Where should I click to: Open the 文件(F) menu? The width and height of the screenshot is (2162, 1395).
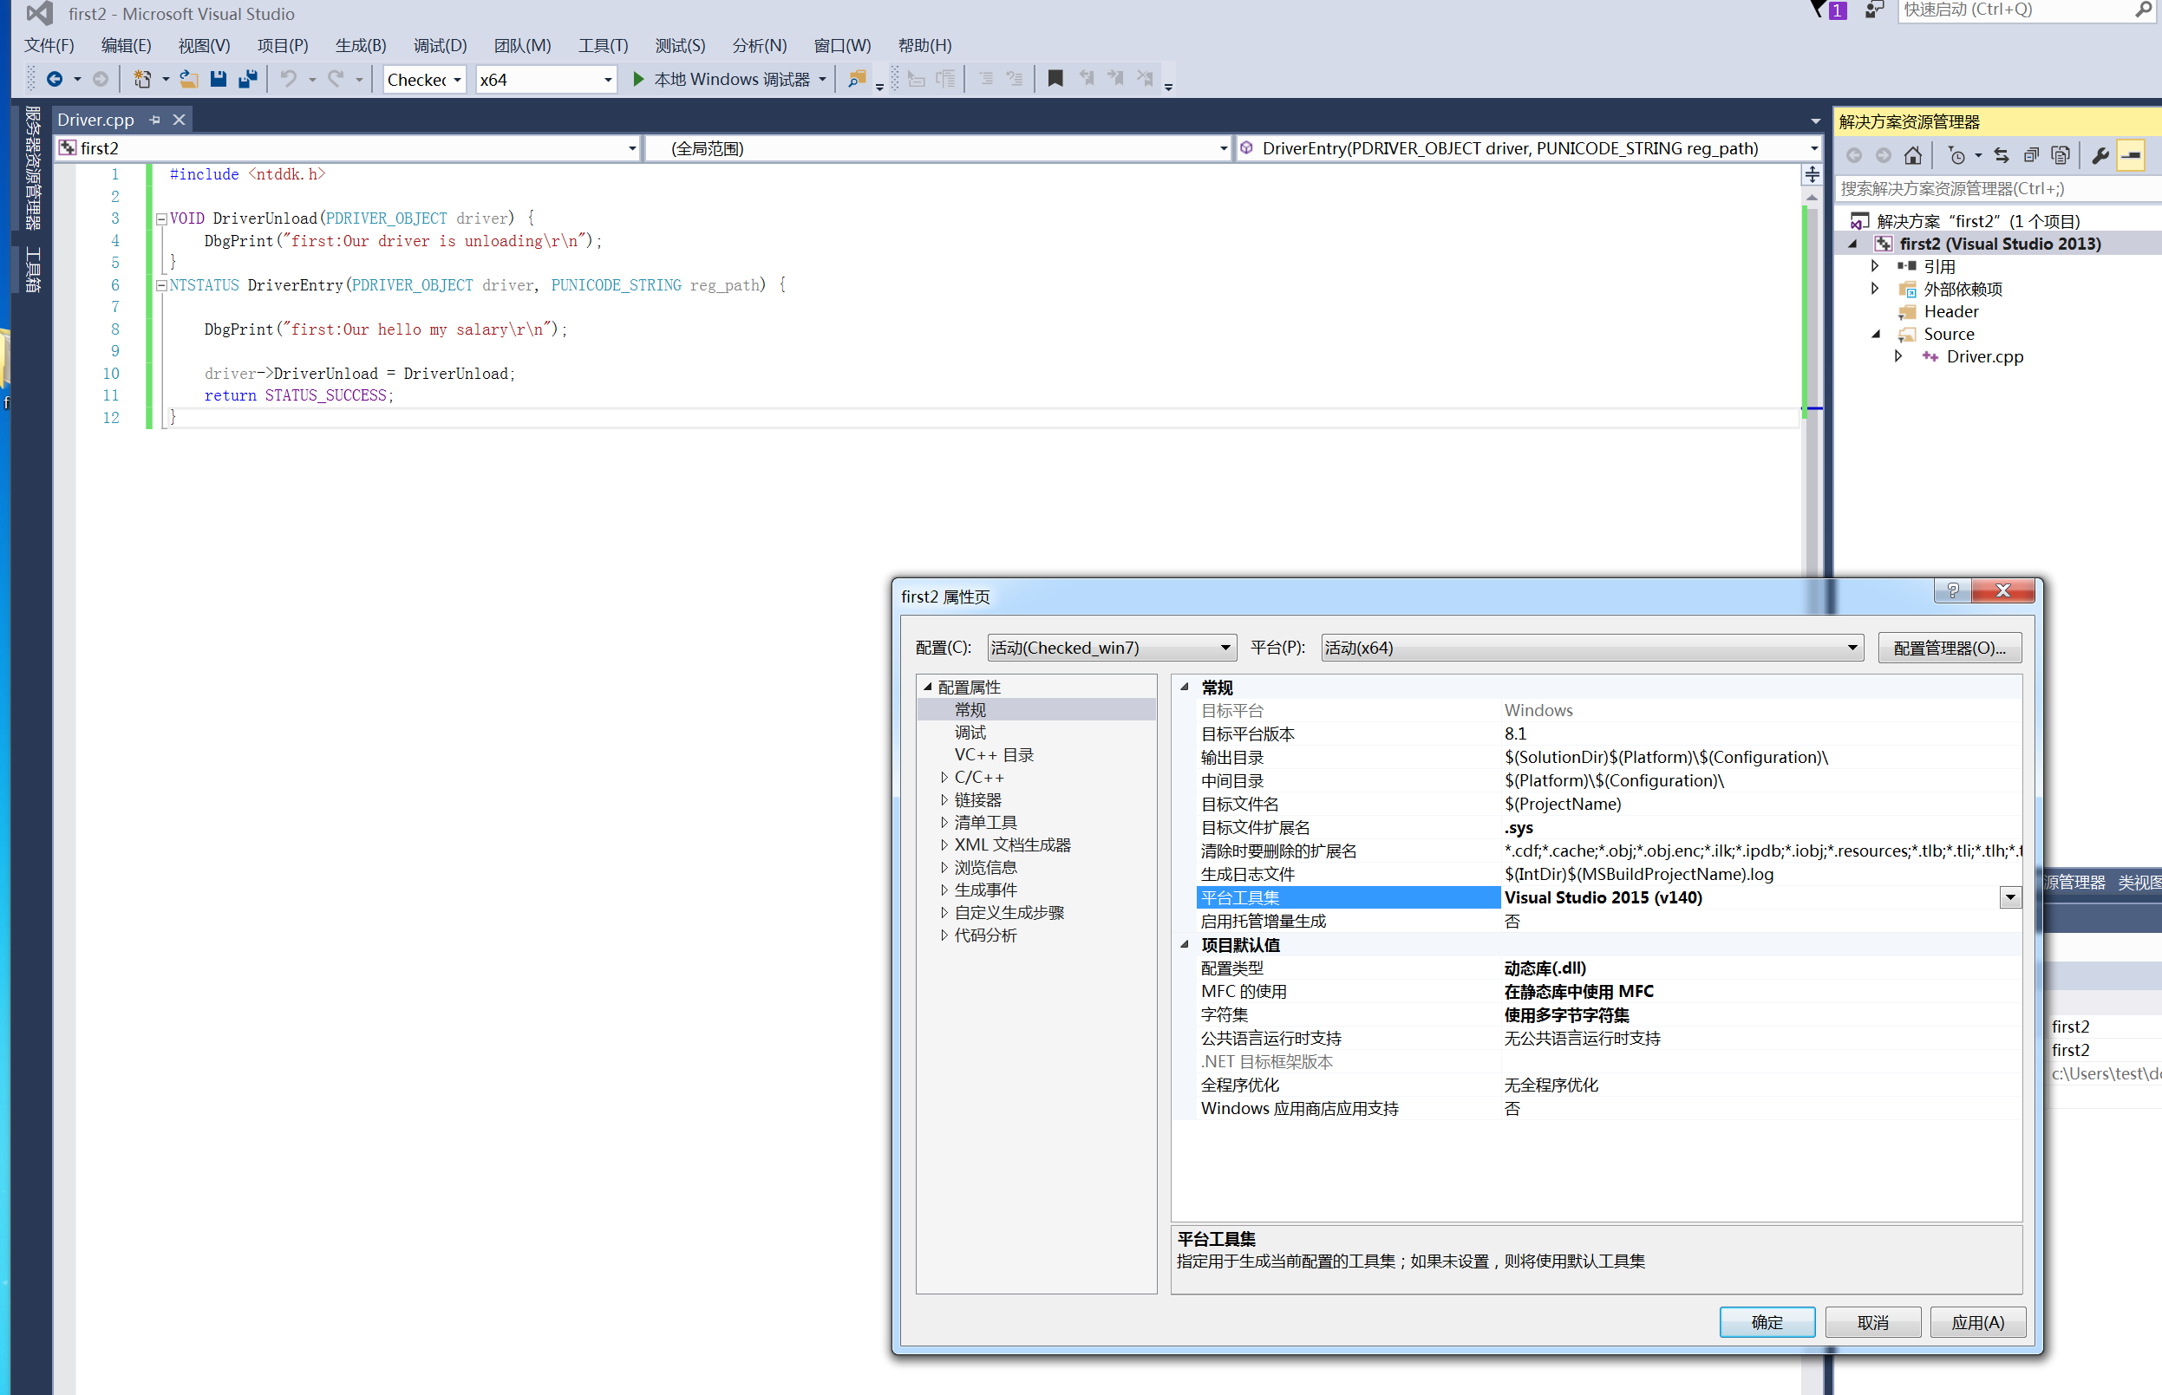pyautogui.click(x=49, y=45)
